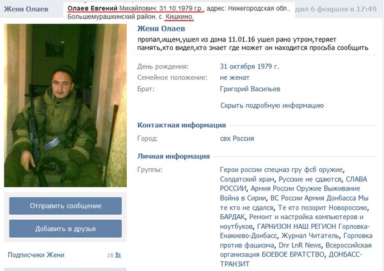The height and width of the screenshot is (271, 384).
Task: Open group Герои россии спецназ гру фсб оружие
Action: (281, 169)
